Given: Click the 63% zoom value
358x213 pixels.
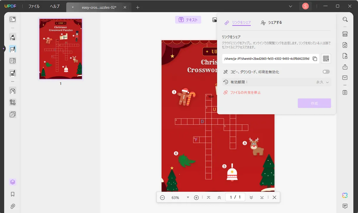Looking at the screenshot, I should (x=175, y=198).
